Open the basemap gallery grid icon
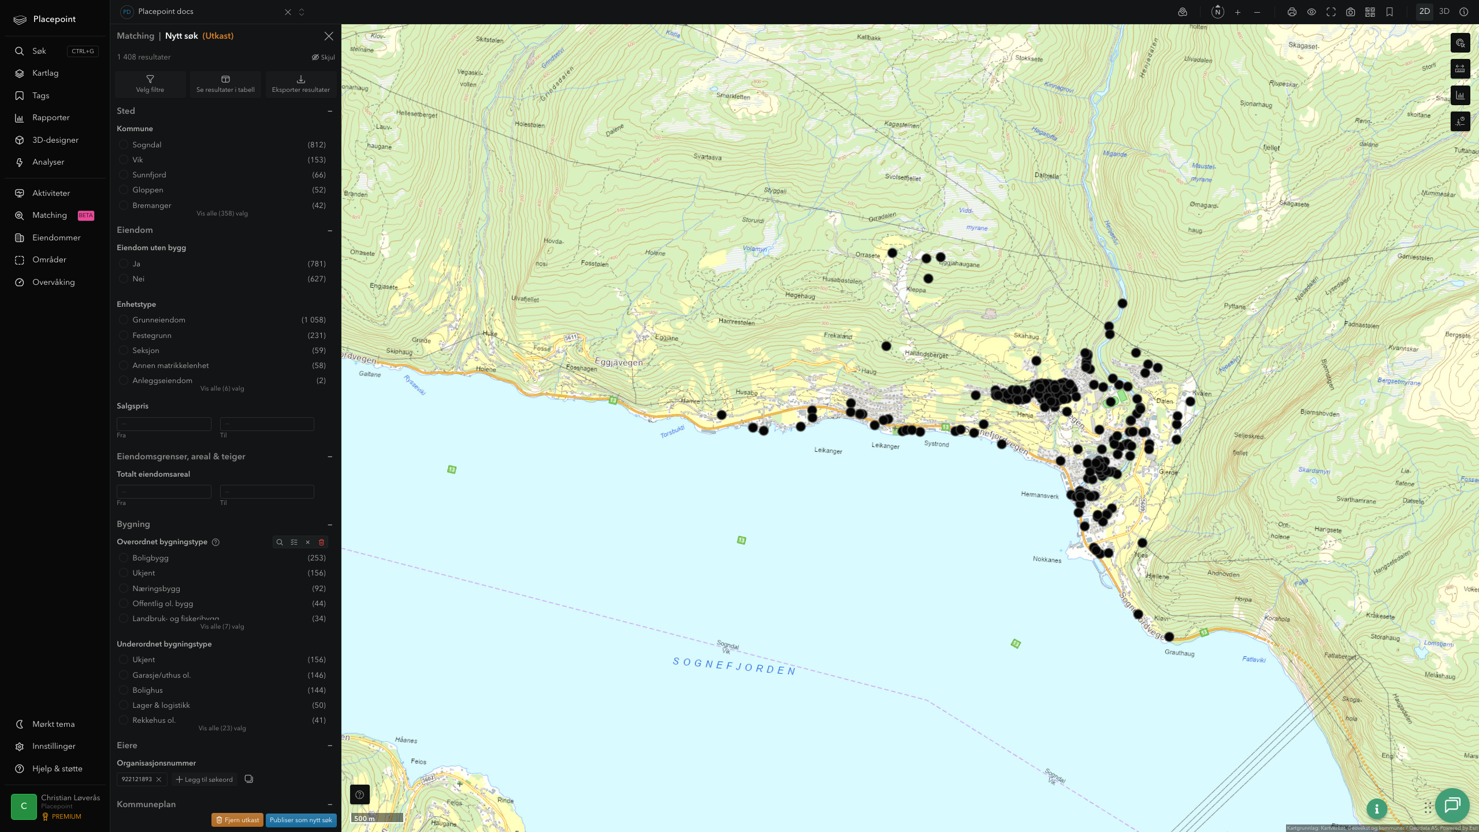Viewport: 1479px width, 832px height. point(1370,12)
